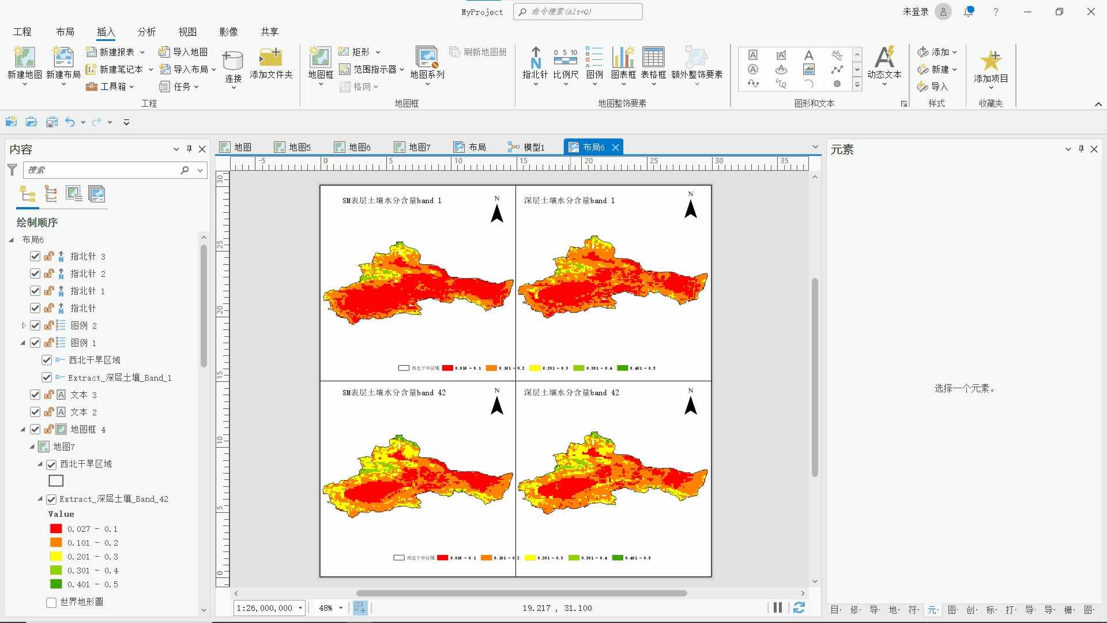
Task: Open the 图例 legend insert tool
Action: click(x=594, y=58)
